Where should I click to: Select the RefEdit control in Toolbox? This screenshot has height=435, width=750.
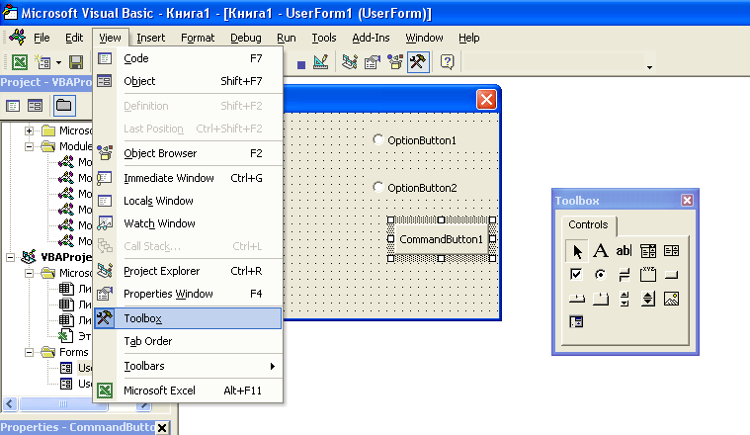pyautogui.click(x=576, y=322)
